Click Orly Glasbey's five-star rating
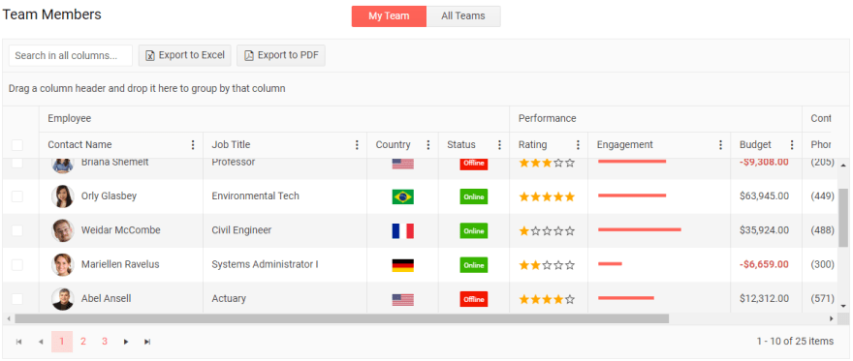 [547, 196]
